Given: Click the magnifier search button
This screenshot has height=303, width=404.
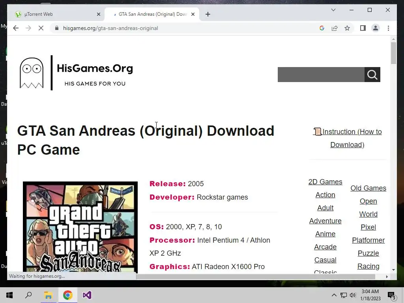Looking at the screenshot, I should 372,75.
